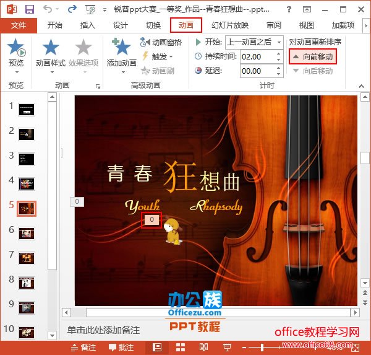Open the 幻灯片放映 tab
Screen dimensions: 371x355
pos(230,25)
